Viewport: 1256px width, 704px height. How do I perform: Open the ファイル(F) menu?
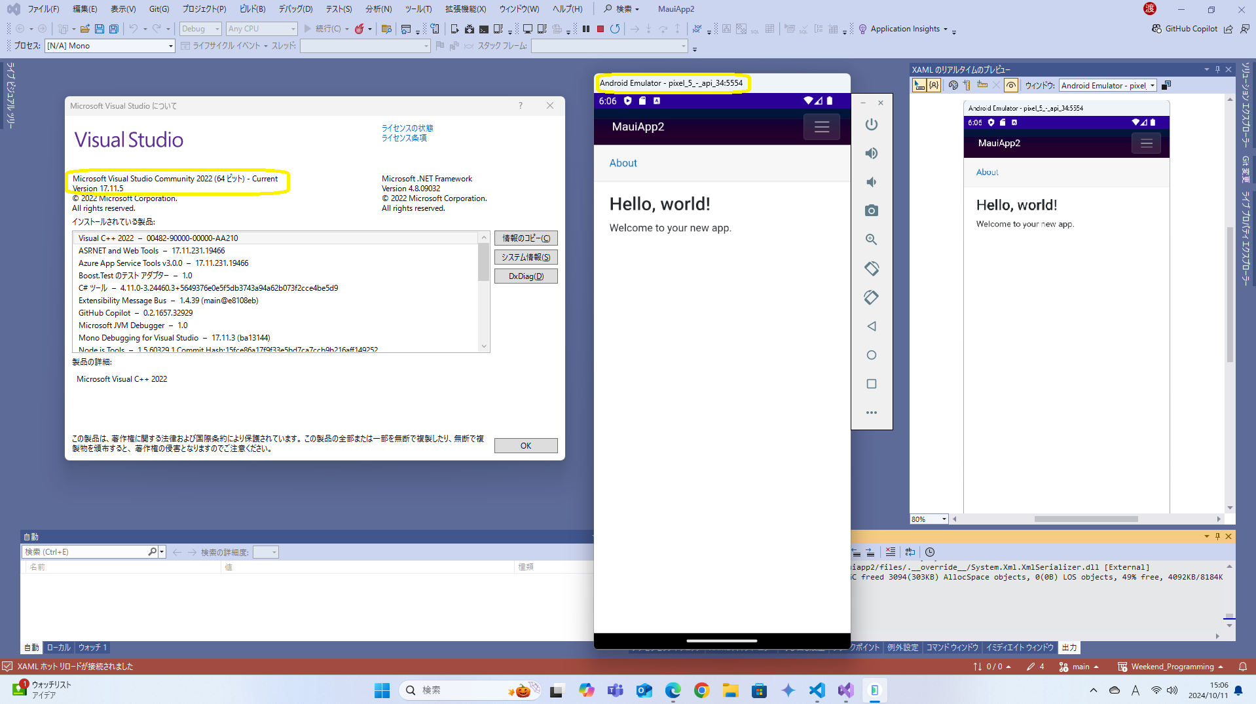point(43,9)
